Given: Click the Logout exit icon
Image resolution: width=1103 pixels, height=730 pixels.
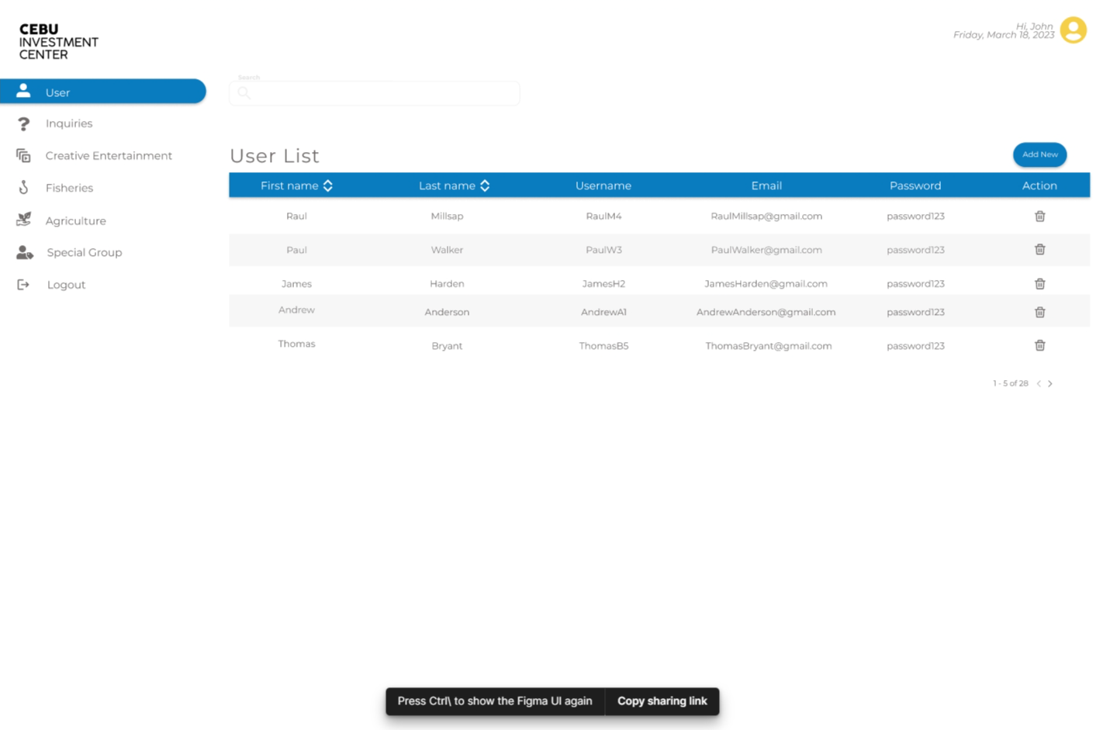Looking at the screenshot, I should click(x=23, y=284).
